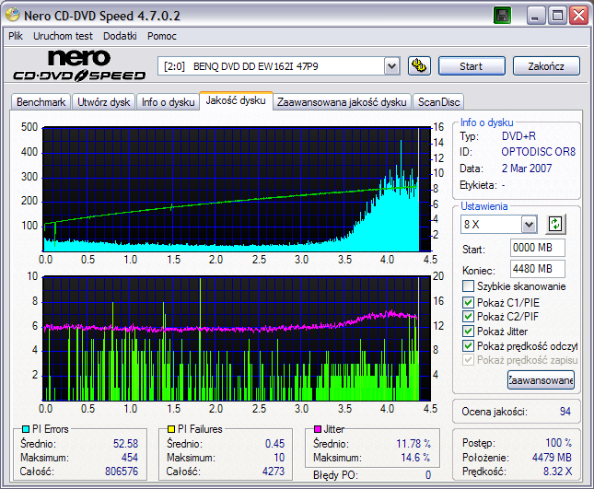The image size is (594, 489).
Task: Switch to the Info o dysku tab
Action: [168, 102]
